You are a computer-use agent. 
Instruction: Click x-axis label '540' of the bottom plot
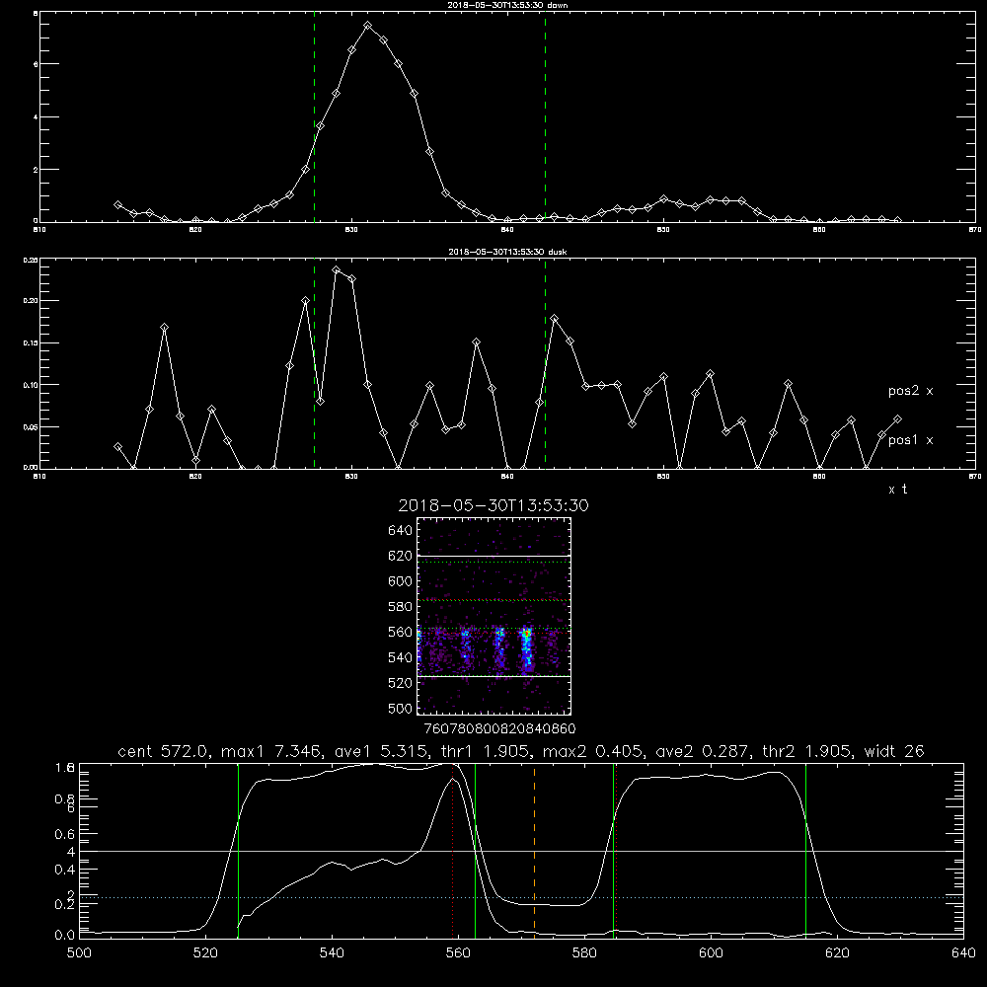(332, 953)
